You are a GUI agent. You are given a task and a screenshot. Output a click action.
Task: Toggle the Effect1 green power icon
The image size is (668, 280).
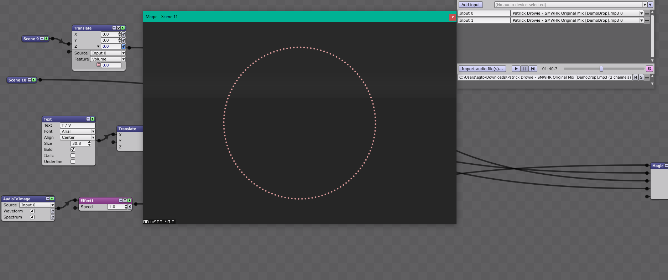click(x=129, y=200)
